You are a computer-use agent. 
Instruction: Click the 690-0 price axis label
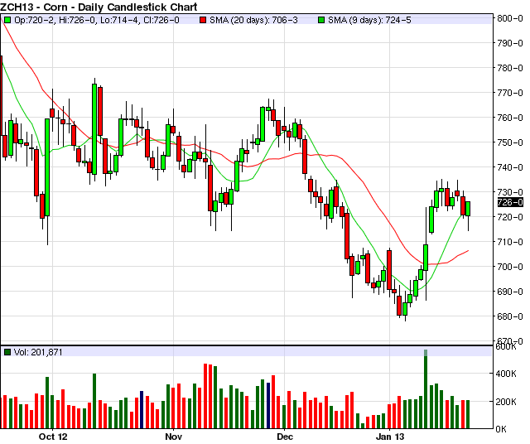coord(510,292)
